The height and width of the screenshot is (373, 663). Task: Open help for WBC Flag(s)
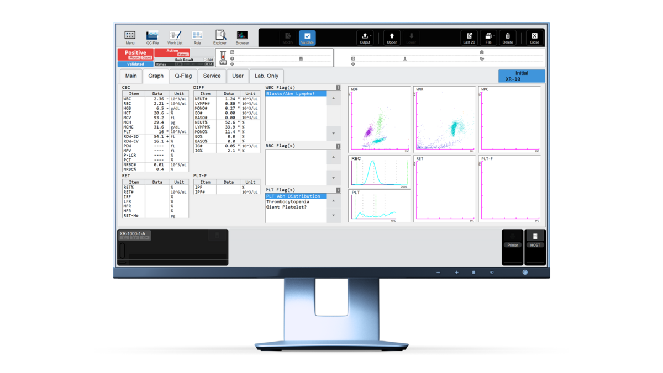pyautogui.click(x=338, y=88)
